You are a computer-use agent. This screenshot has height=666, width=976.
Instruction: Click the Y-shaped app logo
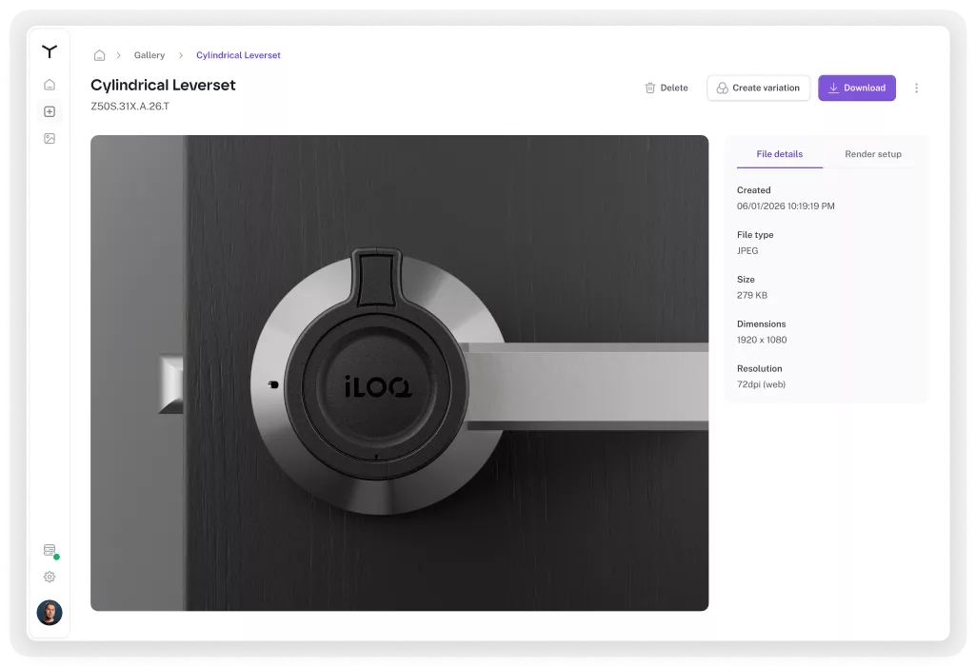50,51
